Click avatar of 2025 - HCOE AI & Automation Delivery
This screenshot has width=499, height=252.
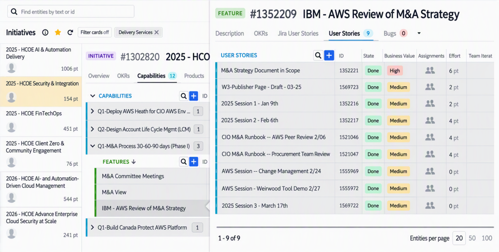[12, 68]
